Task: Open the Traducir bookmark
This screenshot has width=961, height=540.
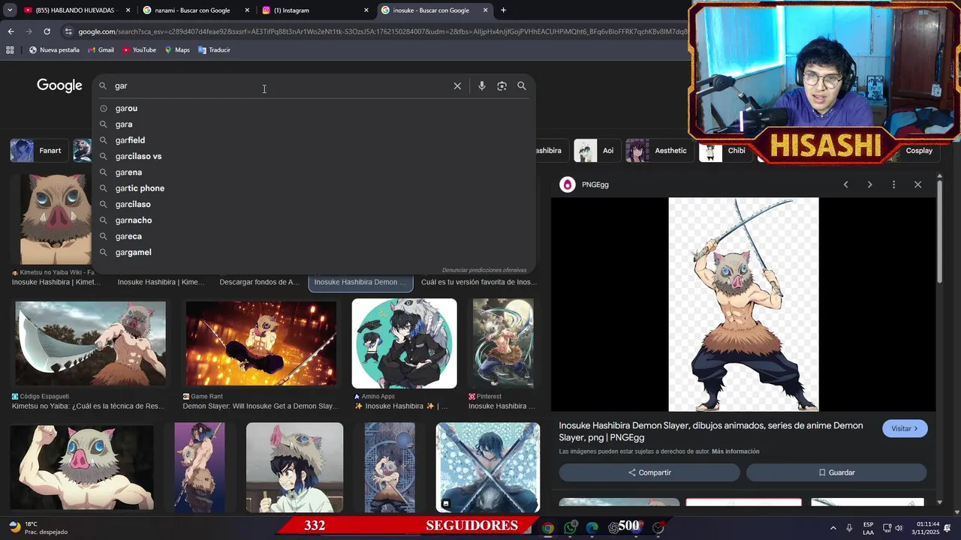Action: click(214, 50)
